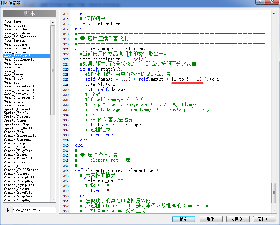
Task: Select Window_Selectable script
Action: coord(20,136)
